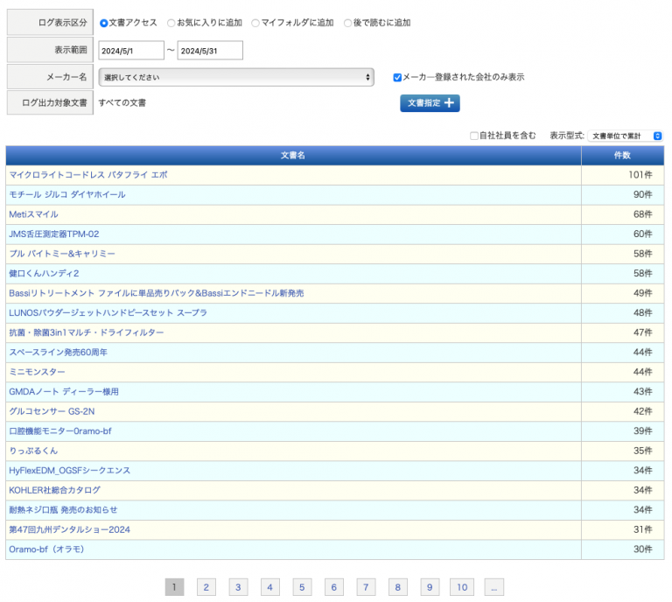The height and width of the screenshot is (602, 672).
Task: Click the 30件 count cell
Action: pos(622,549)
